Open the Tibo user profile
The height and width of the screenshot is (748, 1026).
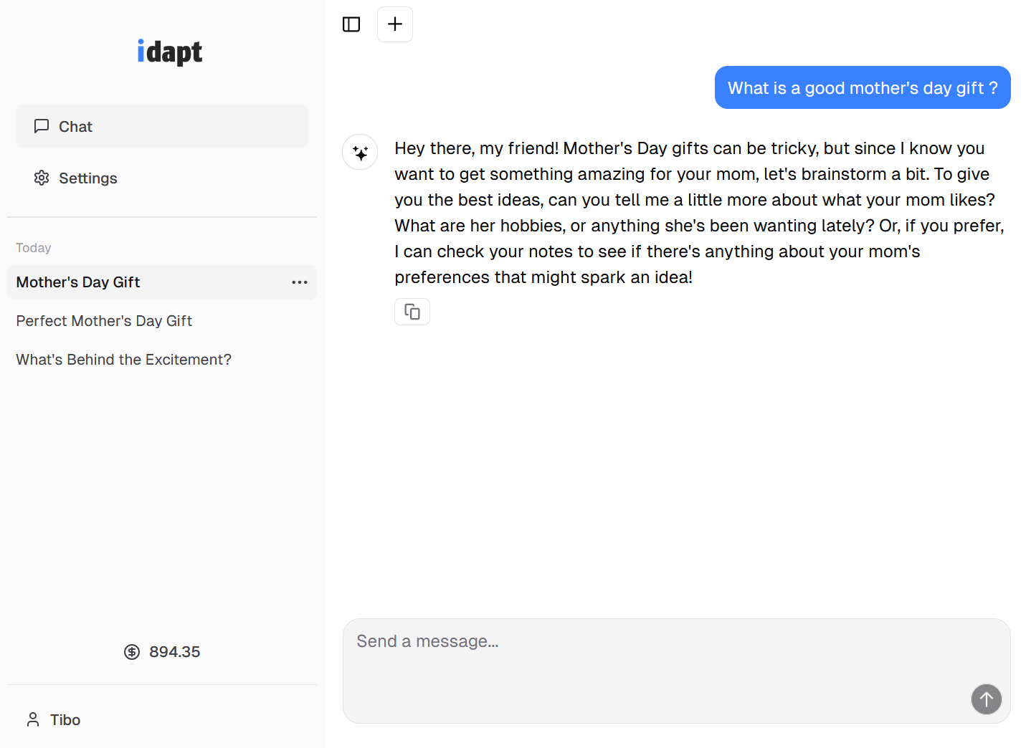coord(162,719)
